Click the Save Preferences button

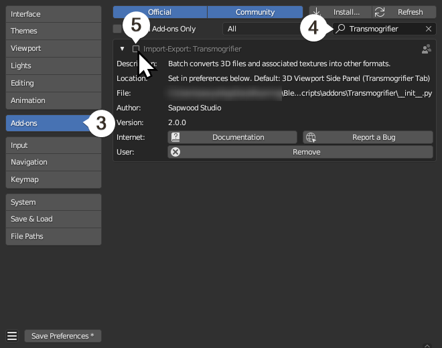tap(63, 336)
